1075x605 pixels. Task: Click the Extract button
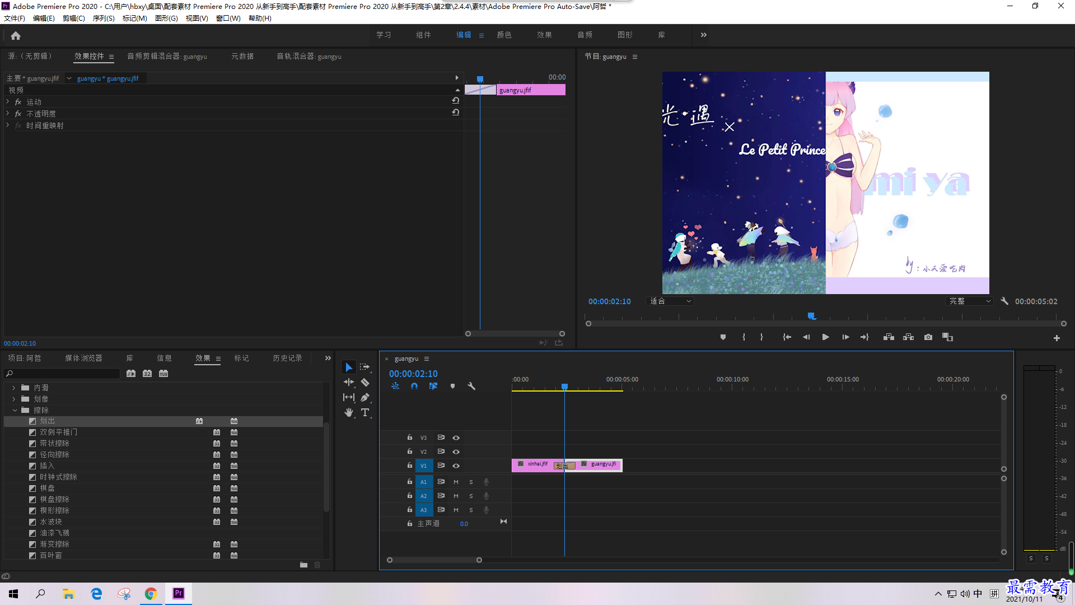coord(908,337)
